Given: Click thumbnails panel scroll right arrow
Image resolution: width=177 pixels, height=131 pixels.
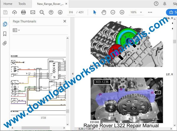Looking at the screenshot, I should pos(64,128).
